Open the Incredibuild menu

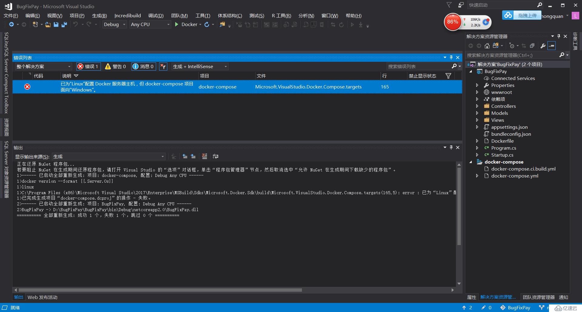(128, 16)
